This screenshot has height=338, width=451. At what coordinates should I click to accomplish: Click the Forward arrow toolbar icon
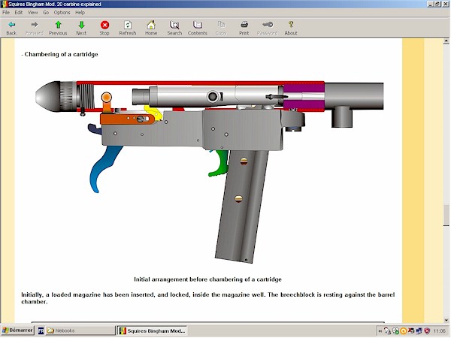tap(35, 25)
